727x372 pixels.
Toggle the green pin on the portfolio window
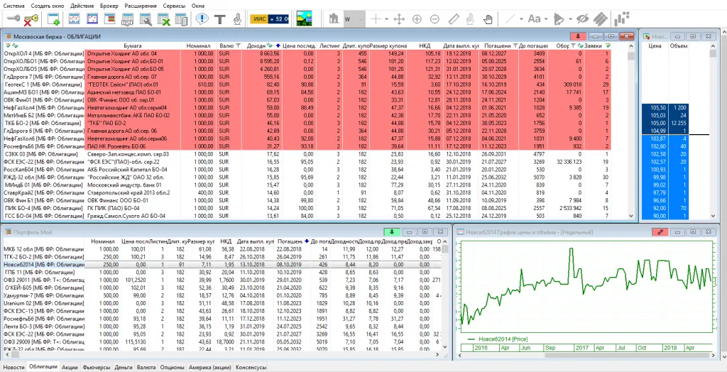[391, 231]
